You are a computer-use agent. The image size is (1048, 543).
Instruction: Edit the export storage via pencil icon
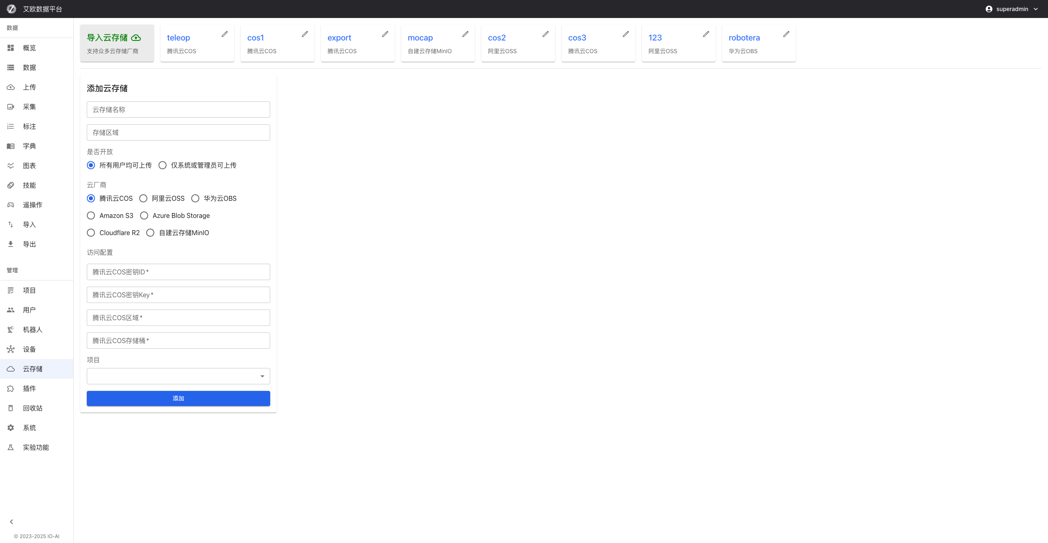[x=385, y=34]
